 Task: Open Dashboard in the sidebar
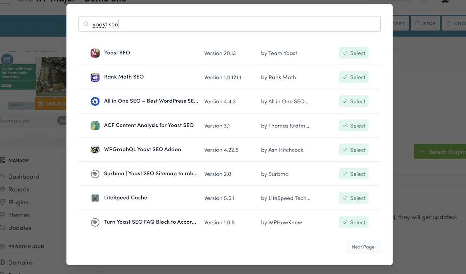[24, 176]
